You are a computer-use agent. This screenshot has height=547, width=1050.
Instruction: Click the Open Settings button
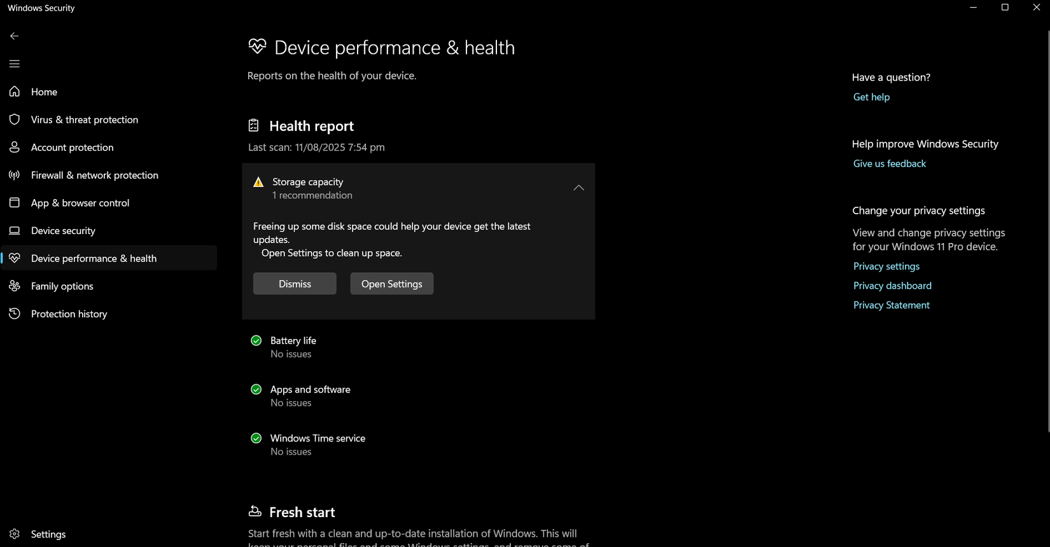[392, 284]
